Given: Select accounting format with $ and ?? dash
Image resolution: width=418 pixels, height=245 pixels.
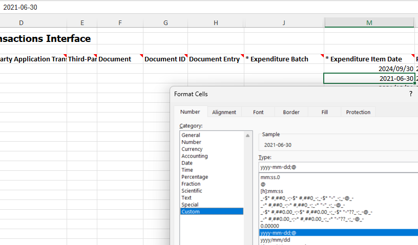Looking at the screenshot, I should point(339,212).
